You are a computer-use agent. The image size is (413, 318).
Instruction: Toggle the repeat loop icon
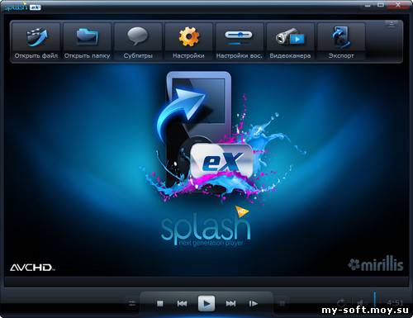click(x=341, y=303)
